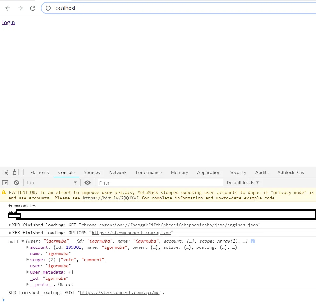Expand the user_metadata property
Screen dimensions: 316x302
(x=27, y=272)
